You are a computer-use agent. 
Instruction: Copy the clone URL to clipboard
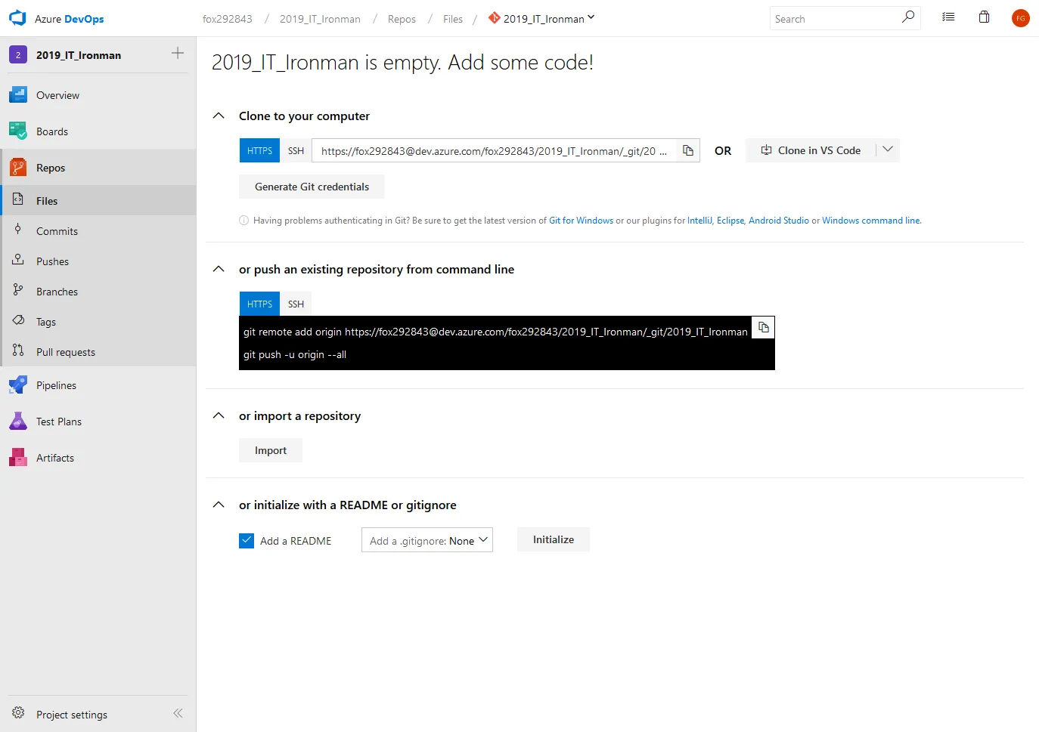point(687,150)
